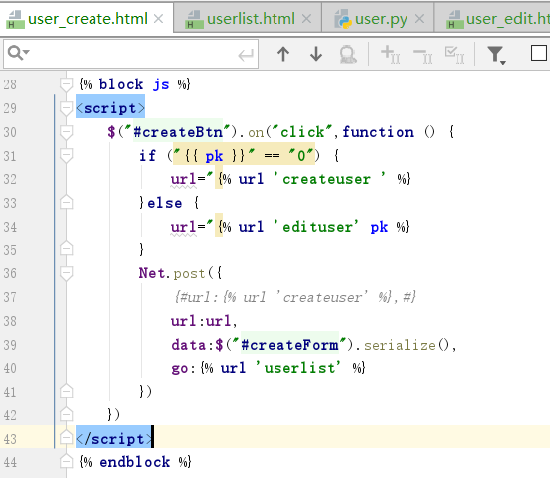Go to next occurrence arrow
The image size is (550, 478).
[316, 54]
